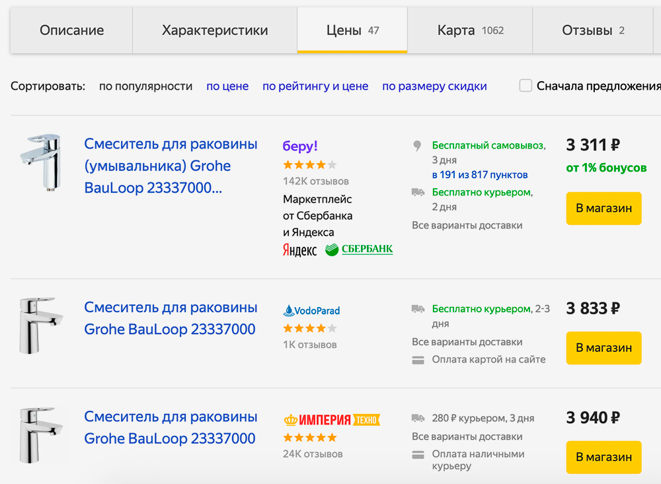View 1K отзывов for VodoParad
The width and height of the screenshot is (661, 484).
310,345
